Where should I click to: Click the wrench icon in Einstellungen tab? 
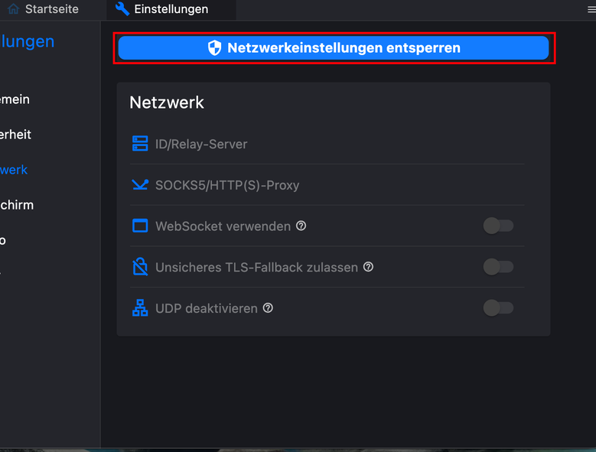(x=122, y=8)
